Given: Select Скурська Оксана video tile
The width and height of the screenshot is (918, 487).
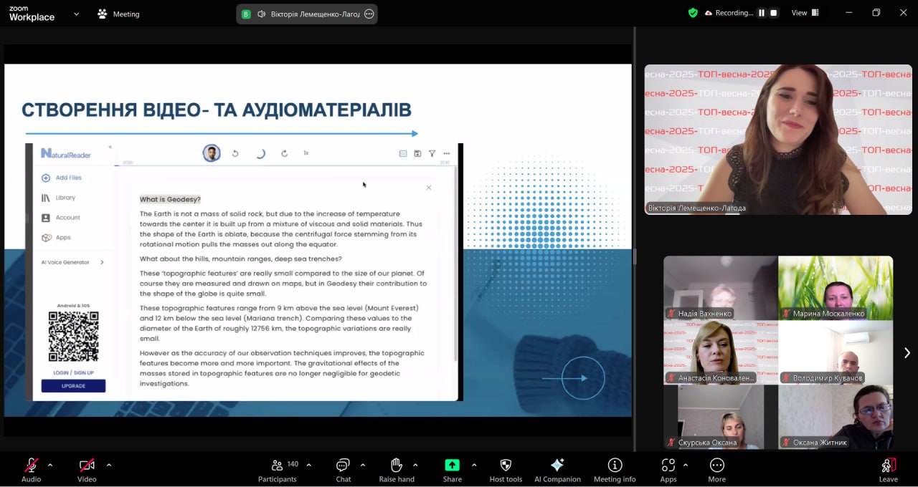Looking at the screenshot, I should click(720, 417).
